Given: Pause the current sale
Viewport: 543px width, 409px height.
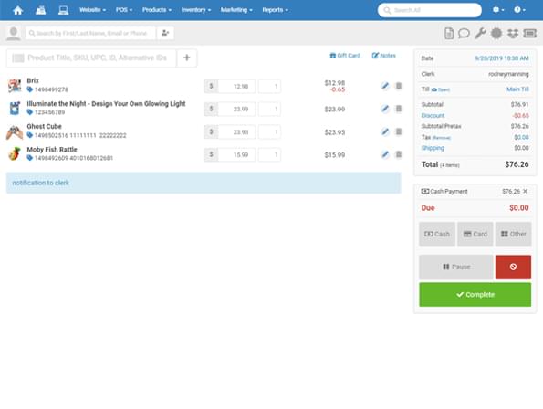Looking at the screenshot, I should [x=456, y=267].
